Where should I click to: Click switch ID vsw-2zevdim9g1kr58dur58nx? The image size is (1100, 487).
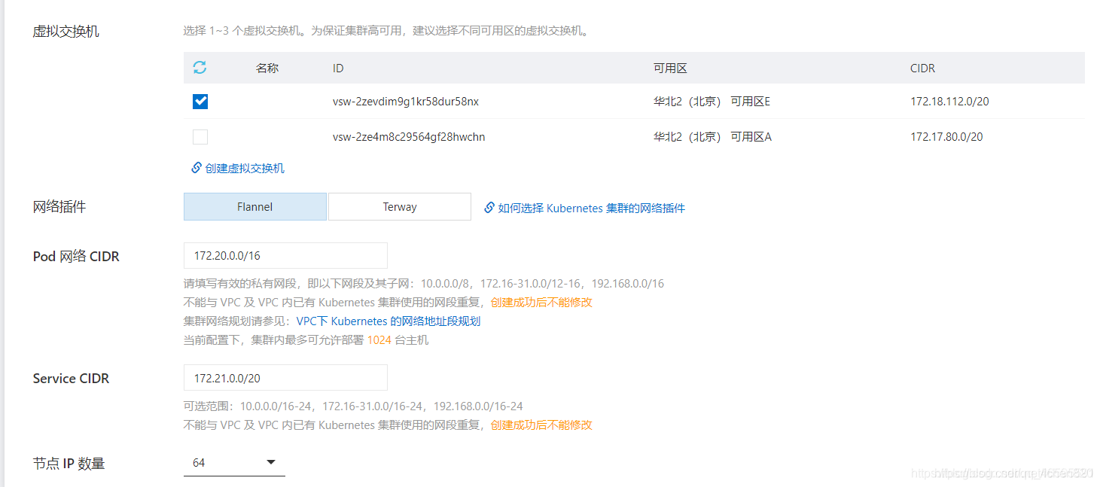(406, 101)
